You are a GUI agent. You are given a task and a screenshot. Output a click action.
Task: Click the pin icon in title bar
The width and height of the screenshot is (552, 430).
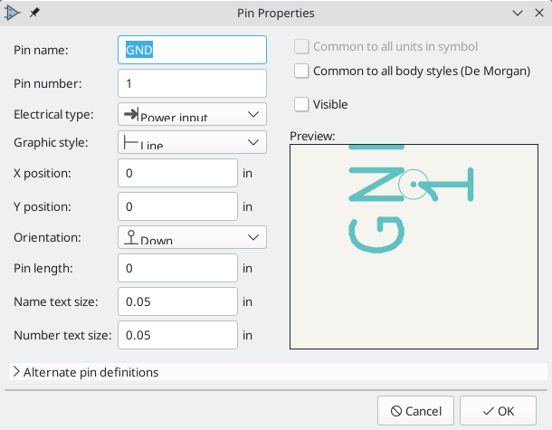pos(34,13)
